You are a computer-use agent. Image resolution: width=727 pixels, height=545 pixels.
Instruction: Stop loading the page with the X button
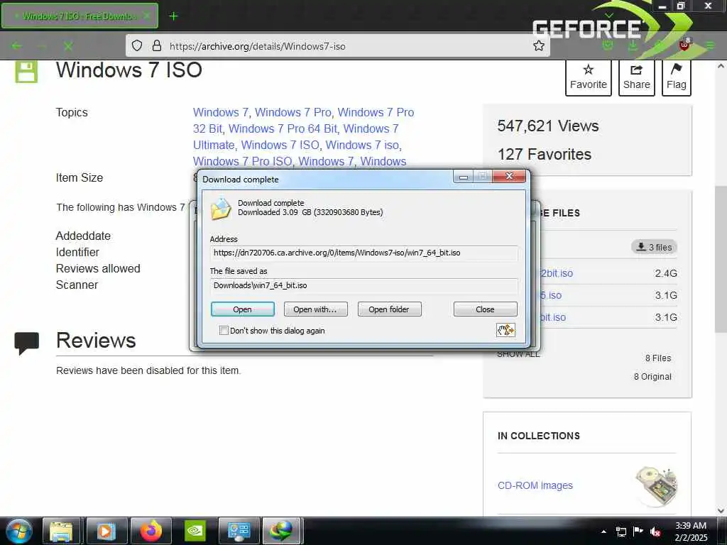click(x=68, y=46)
